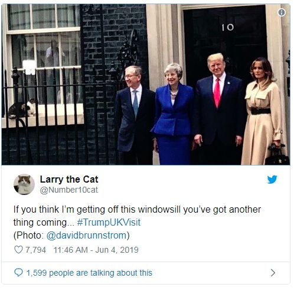Click the Twitter bird logo
Image resolution: width=294 pixels, height=291 pixels.
(x=272, y=180)
